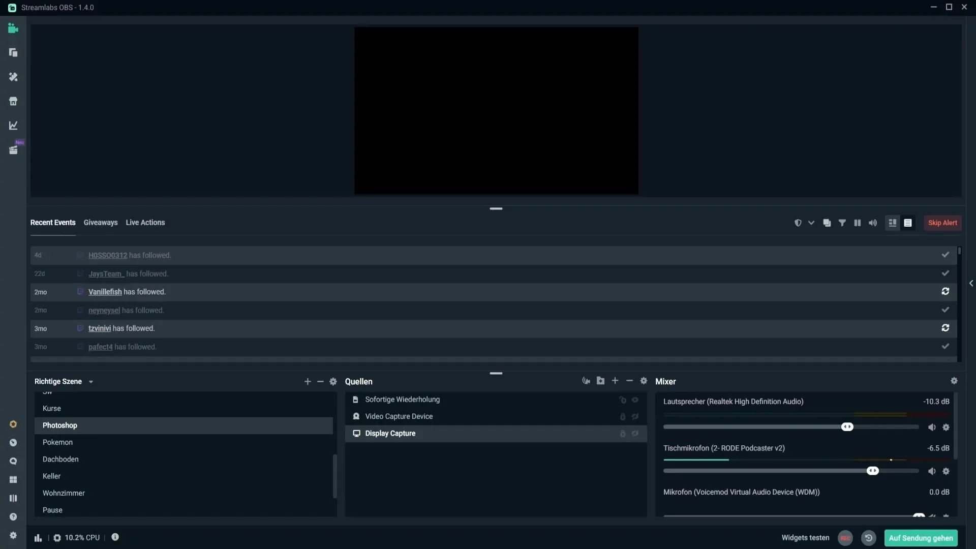Switch to the Recent Events tab
The width and height of the screenshot is (976, 549).
click(53, 223)
